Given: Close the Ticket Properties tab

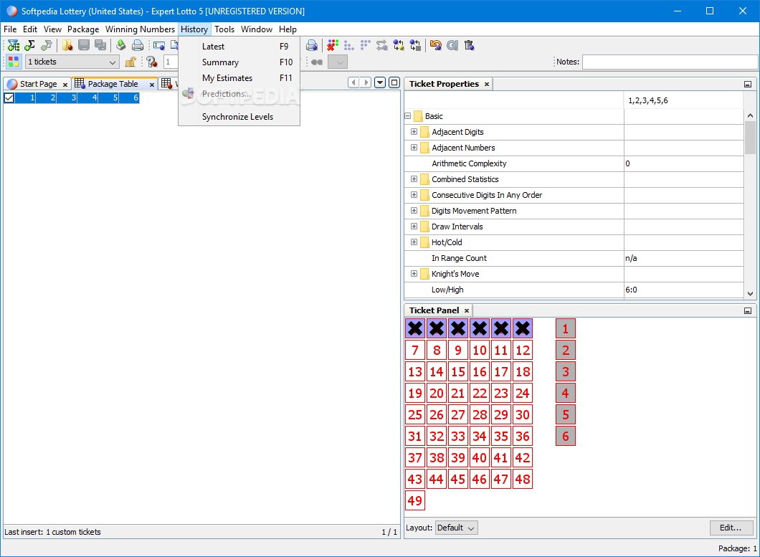Looking at the screenshot, I should (487, 85).
